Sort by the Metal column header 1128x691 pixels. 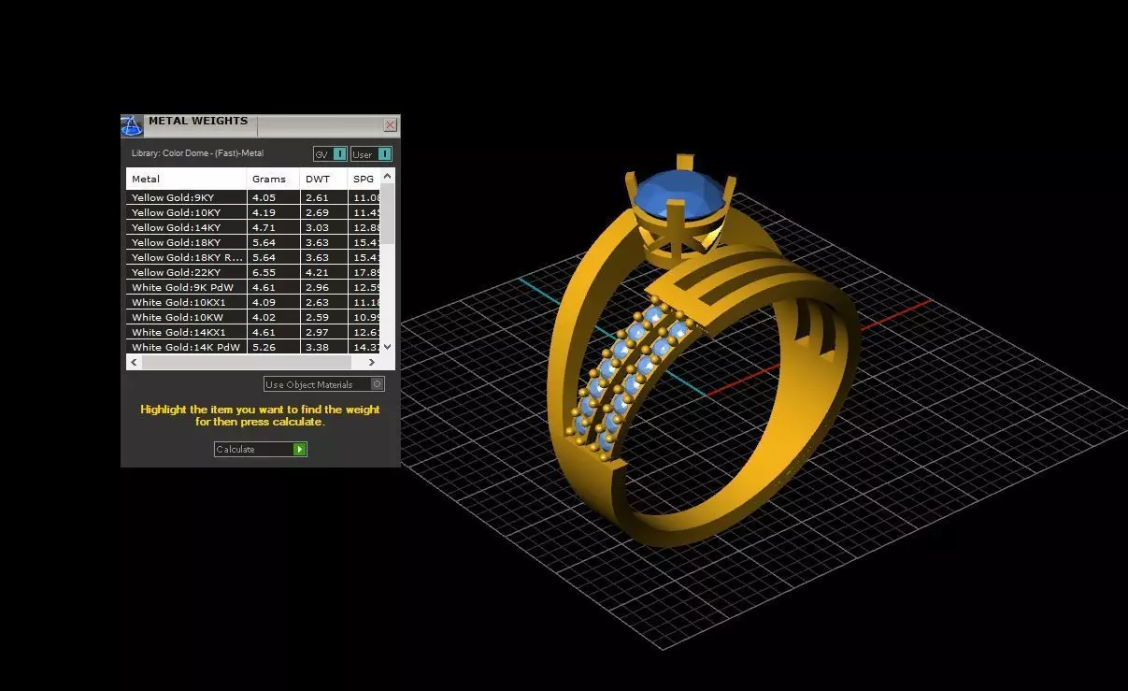[x=186, y=179]
